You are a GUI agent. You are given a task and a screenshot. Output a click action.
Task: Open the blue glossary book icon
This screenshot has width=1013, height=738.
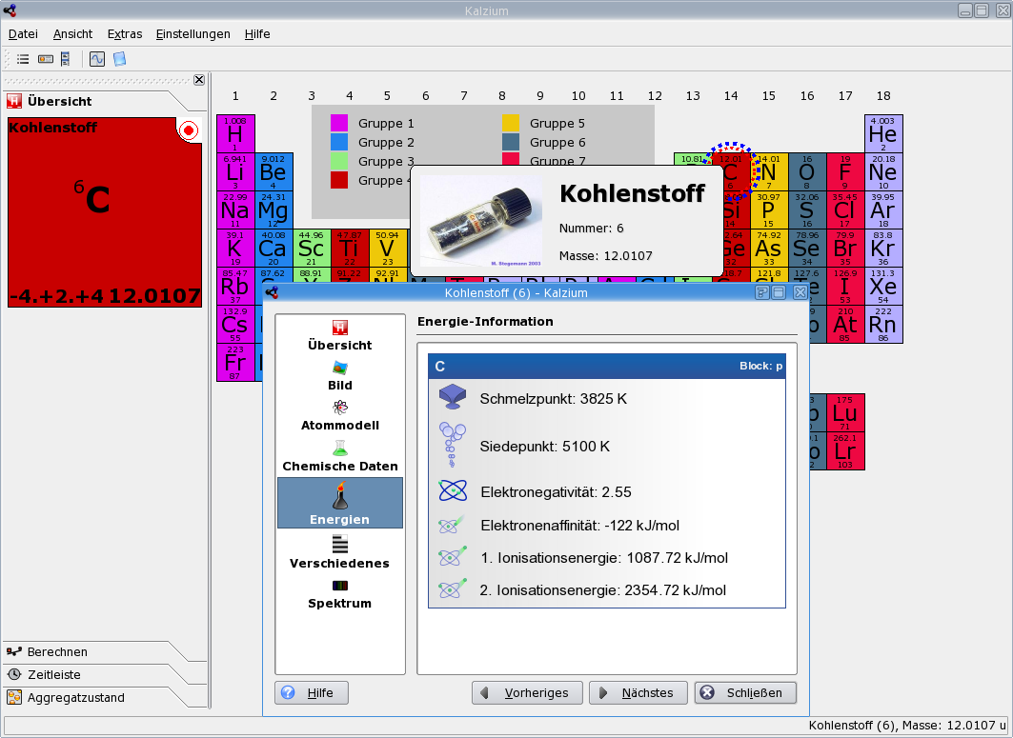[119, 59]
